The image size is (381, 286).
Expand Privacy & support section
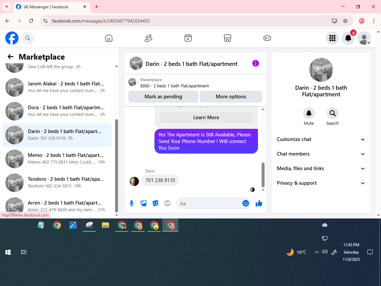click(x=321, y=183)
